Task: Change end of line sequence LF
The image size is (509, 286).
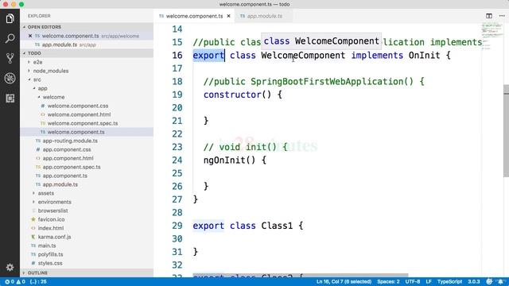Action: coord(429,282)
